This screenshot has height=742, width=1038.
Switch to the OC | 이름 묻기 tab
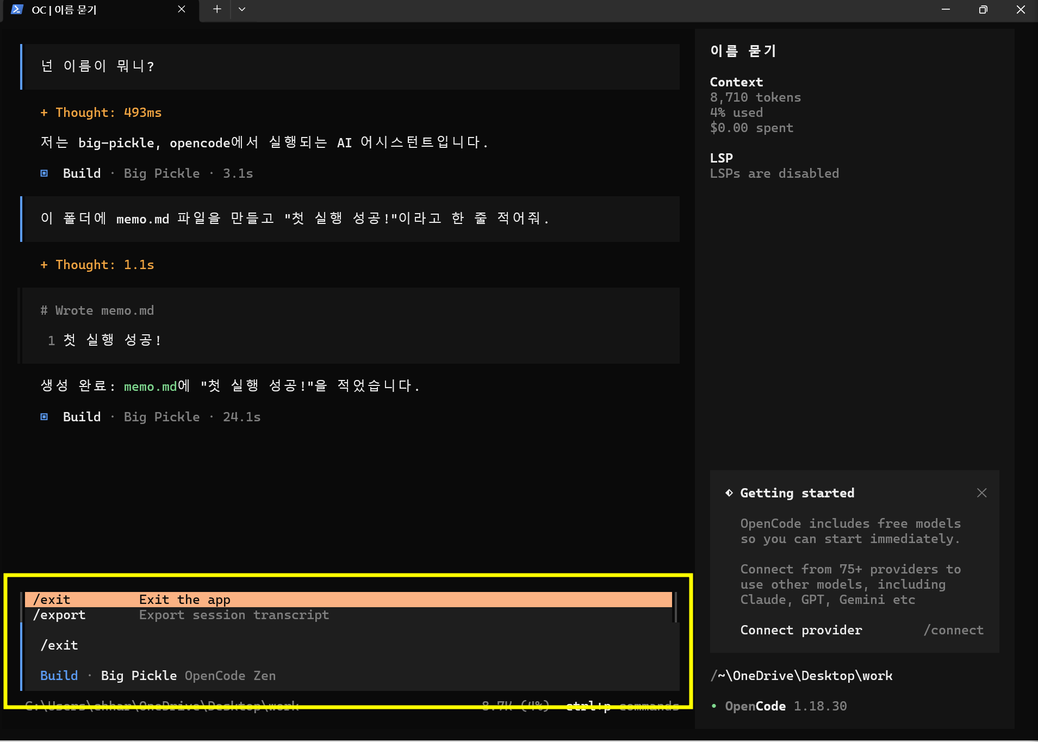(x=101, y=10)
